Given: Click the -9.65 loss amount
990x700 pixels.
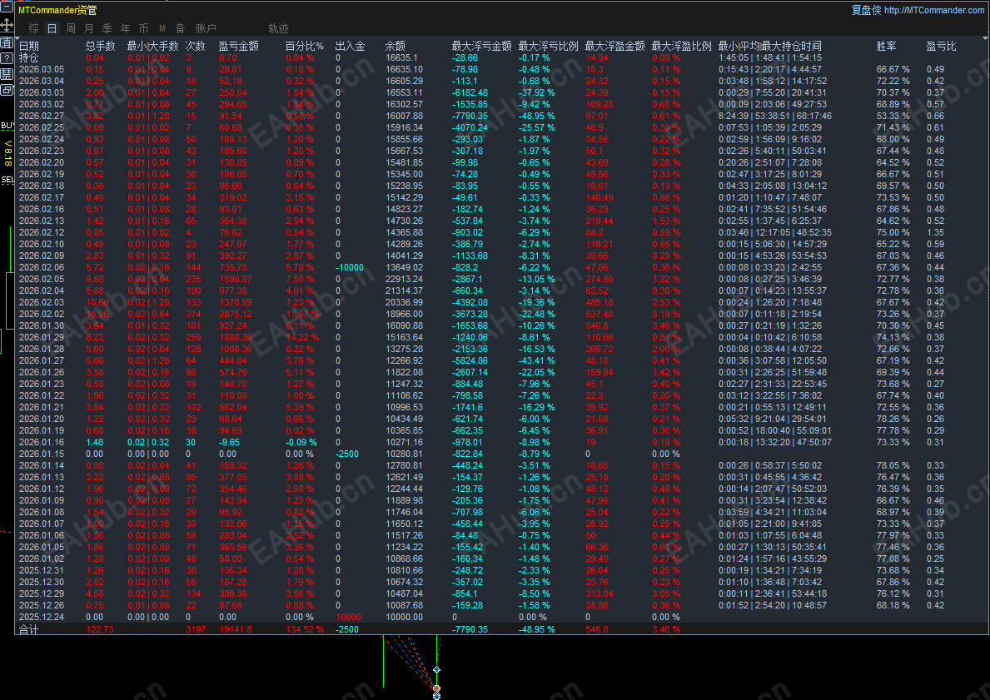Looking at the screenshot, I should click(x=229, y=443).
